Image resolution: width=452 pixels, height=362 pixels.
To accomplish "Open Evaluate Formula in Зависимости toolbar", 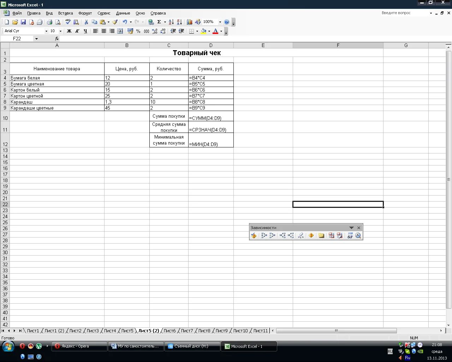I will (358, 235).
